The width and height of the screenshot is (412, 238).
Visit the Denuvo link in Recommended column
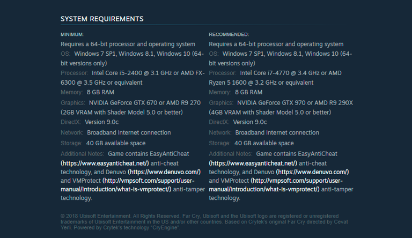pos(312,172)
